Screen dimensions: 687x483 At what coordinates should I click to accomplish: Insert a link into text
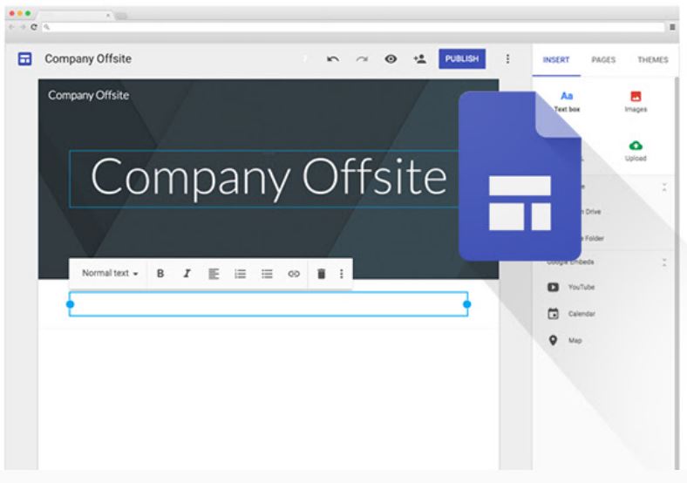[294, 274]
